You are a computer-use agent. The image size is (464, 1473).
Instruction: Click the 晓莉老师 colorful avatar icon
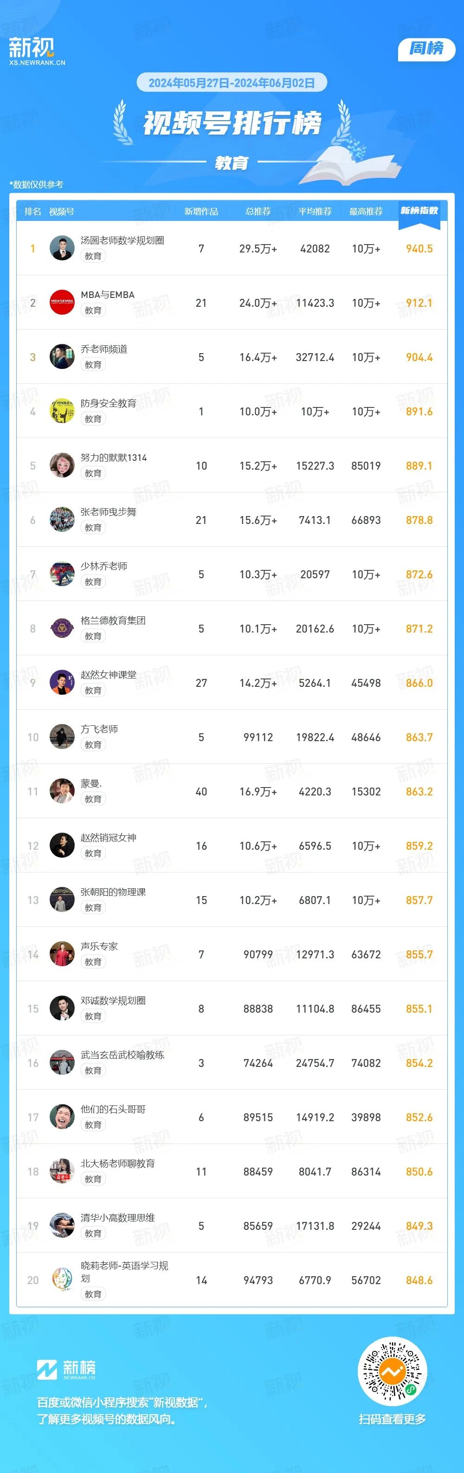(x=62, y=1280)
